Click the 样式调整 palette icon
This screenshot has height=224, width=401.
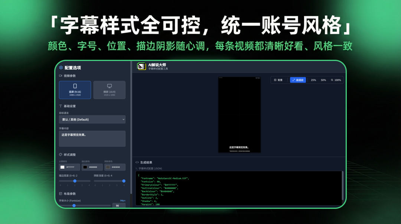click(x=61, y=155)
